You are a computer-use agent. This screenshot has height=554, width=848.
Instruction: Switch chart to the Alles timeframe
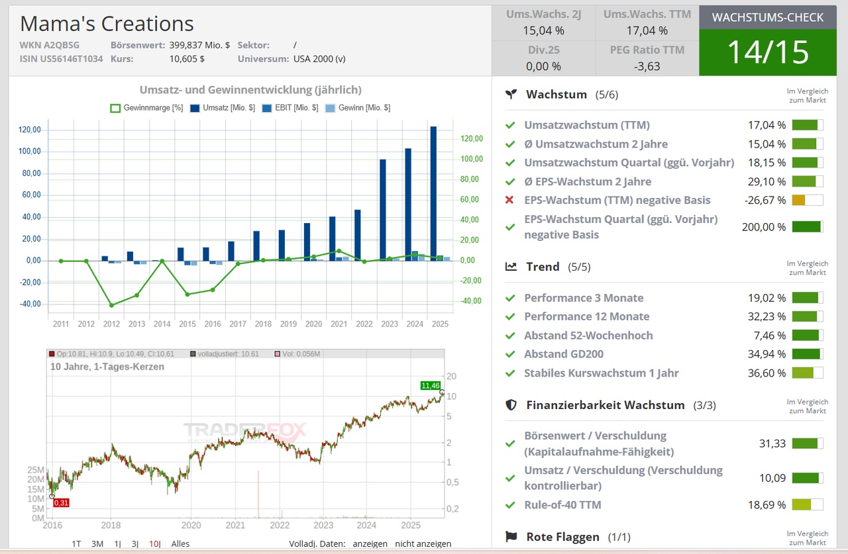coord(180,543)
